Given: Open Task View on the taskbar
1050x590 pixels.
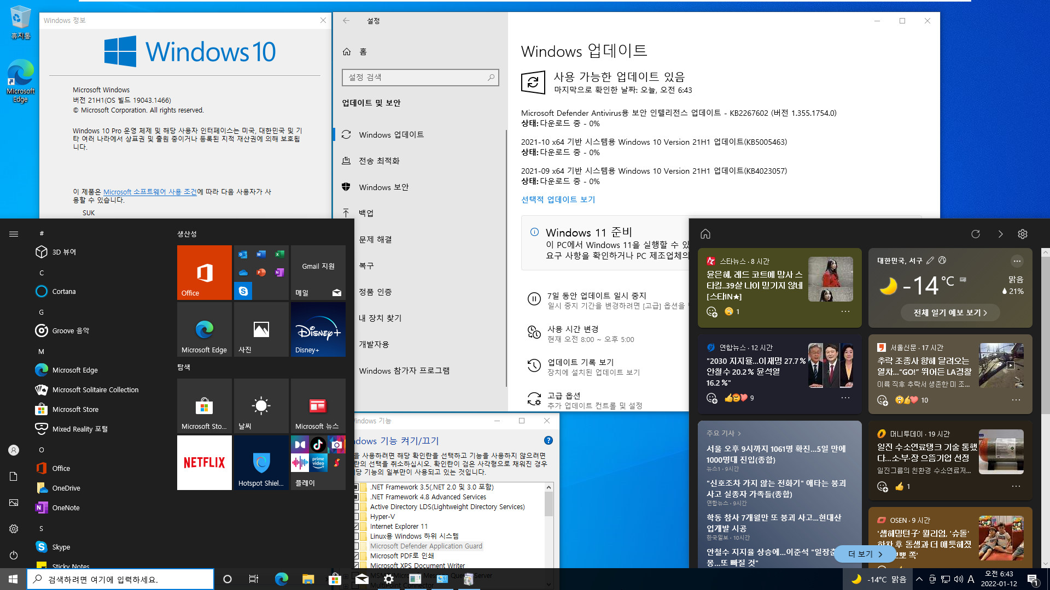Looking at the screenshot, I should tap(253, 579).
